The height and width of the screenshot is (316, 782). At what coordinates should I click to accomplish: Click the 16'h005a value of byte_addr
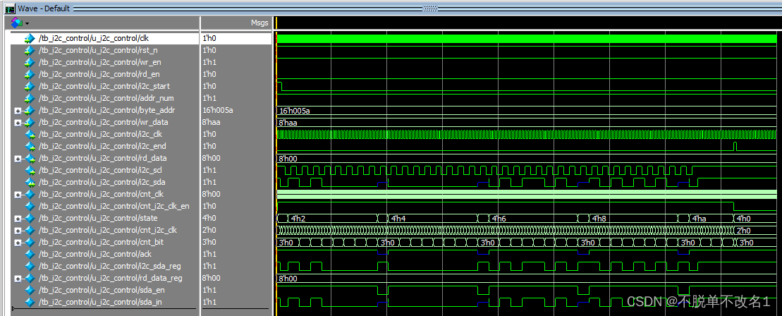coord(218,110)
